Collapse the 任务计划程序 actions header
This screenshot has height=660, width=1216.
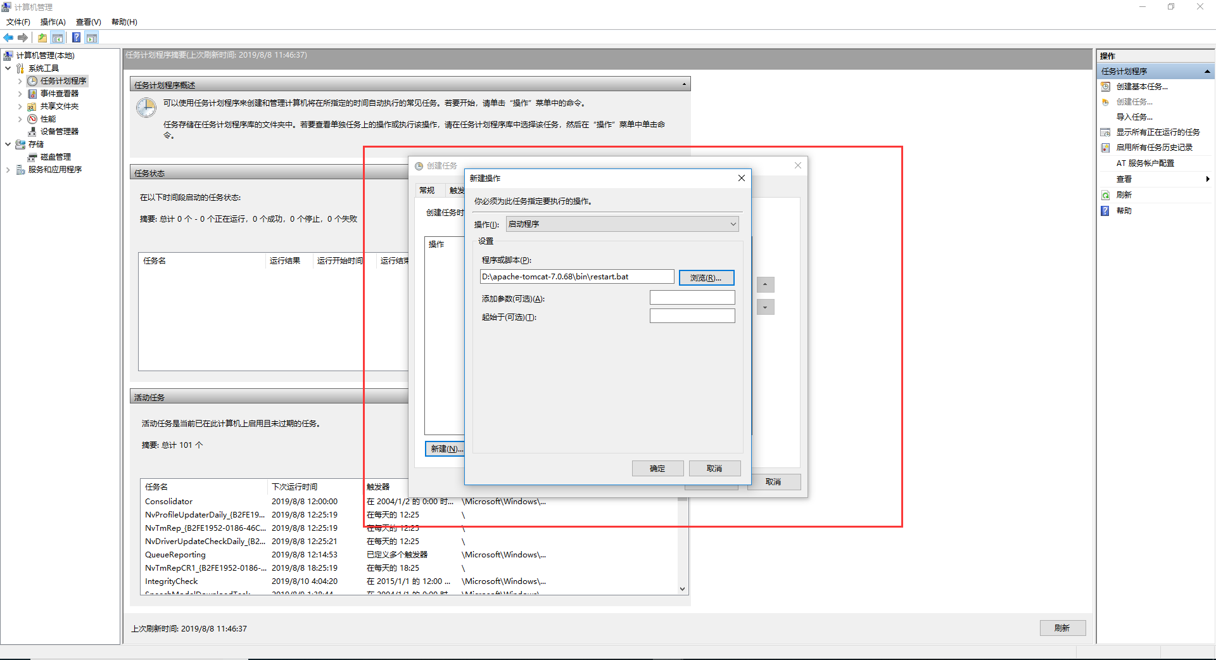pyautogui.click(x=1207, y=72)
